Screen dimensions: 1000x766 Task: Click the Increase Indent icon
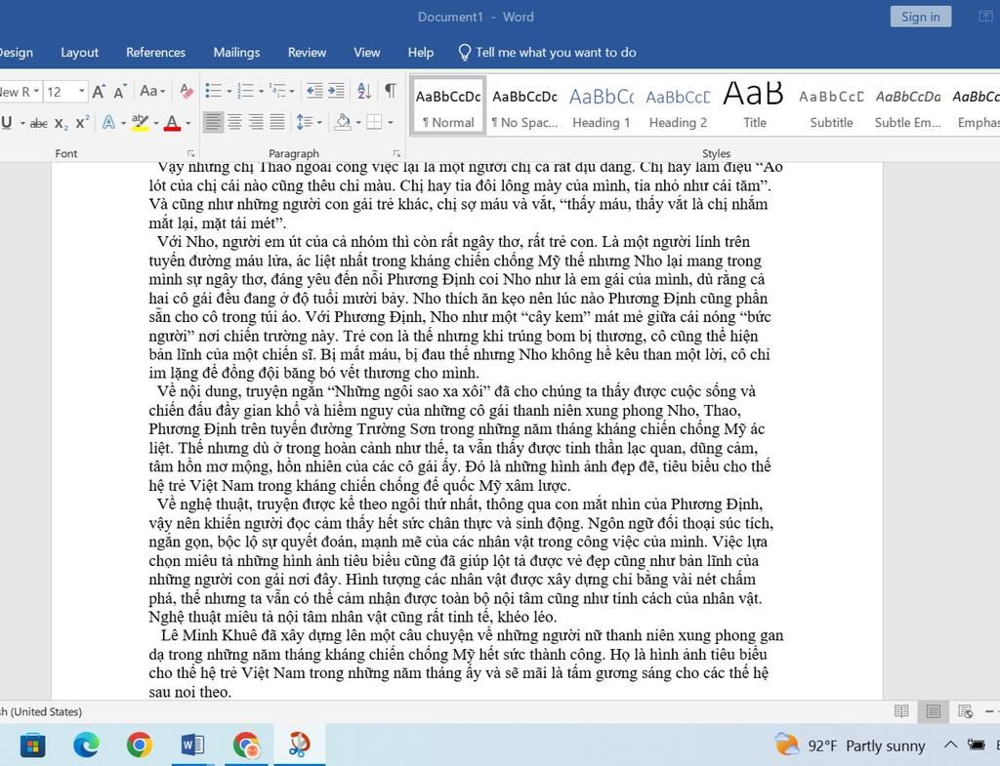pos(336,91)
